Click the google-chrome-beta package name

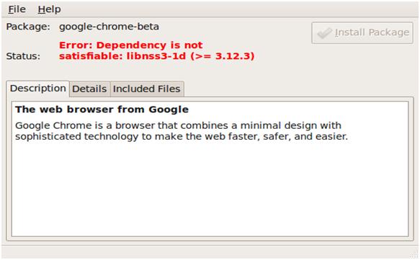point(109,27)
